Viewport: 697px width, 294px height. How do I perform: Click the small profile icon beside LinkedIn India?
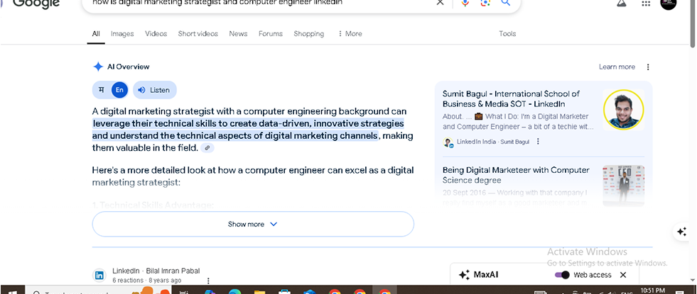[x=448, y=142]
